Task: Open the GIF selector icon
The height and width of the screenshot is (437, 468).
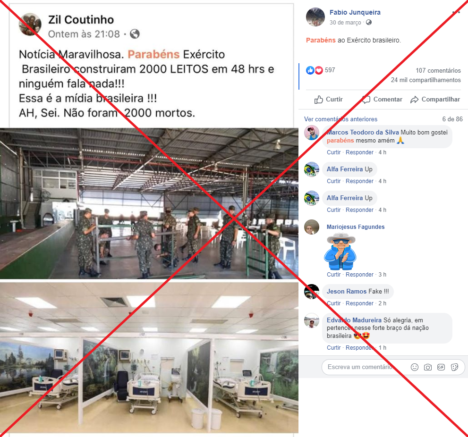Action: tap(441, 367)
